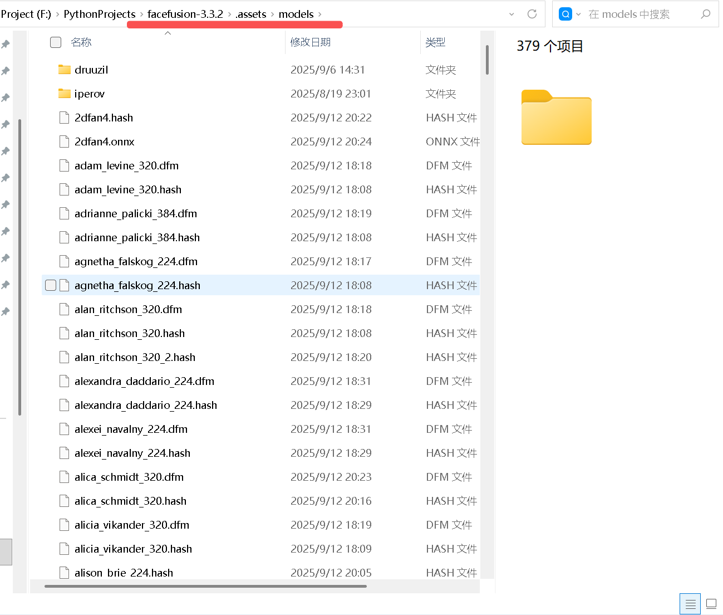723x615 pixels.
Task: Click the file icon beside adrianne_palicki_384.dfm
Action: (x=65, y=213)
